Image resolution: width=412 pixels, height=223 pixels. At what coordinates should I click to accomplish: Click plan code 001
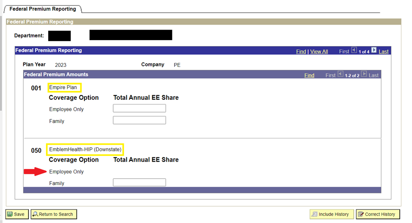click(36, 88)
